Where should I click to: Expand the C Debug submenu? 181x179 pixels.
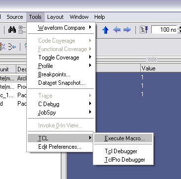[x=61, y=104]
